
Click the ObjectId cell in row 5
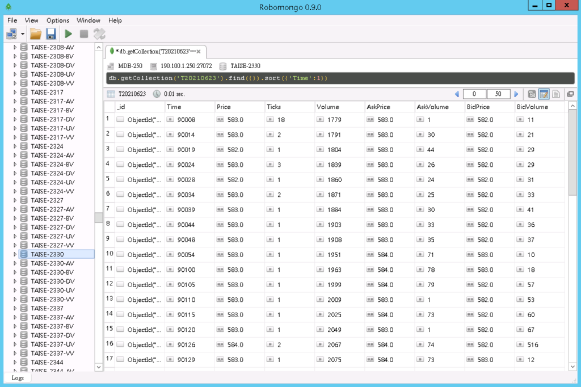[x=140, y=180]
